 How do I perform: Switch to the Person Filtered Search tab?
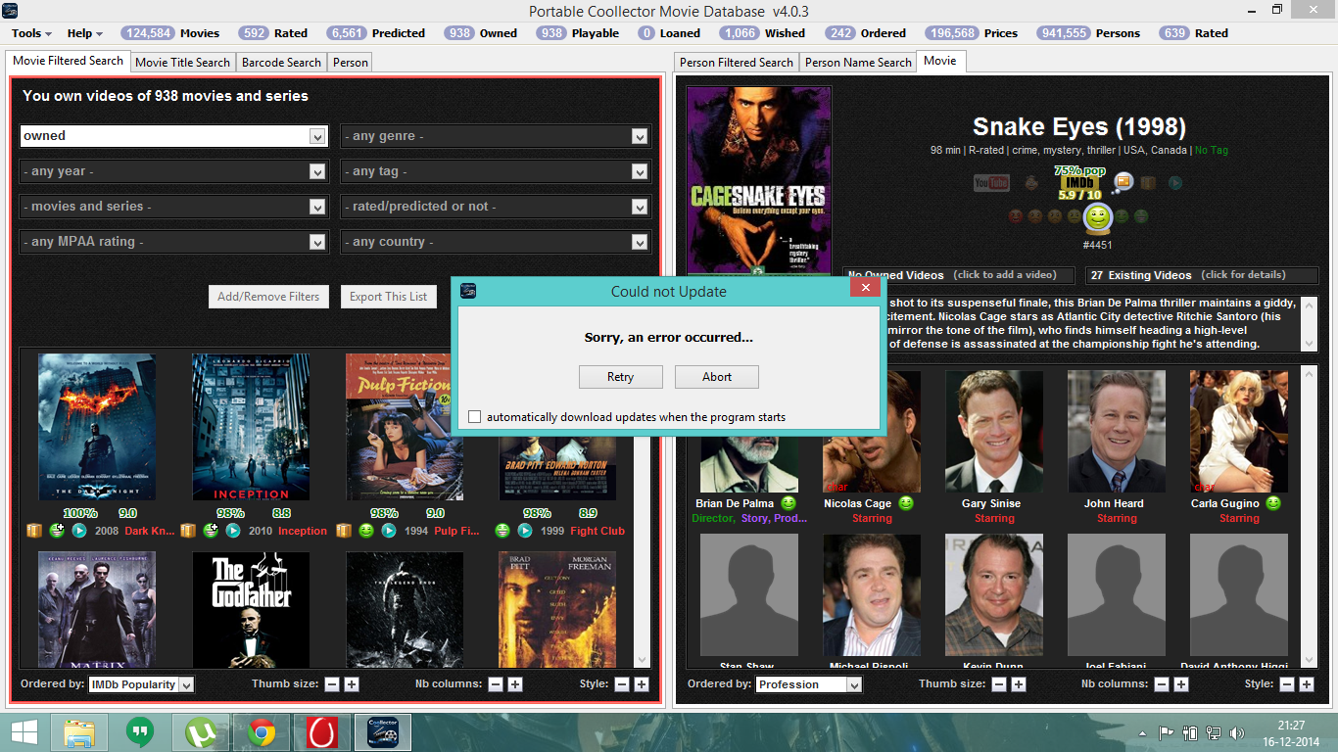click(x=737, y=62)
